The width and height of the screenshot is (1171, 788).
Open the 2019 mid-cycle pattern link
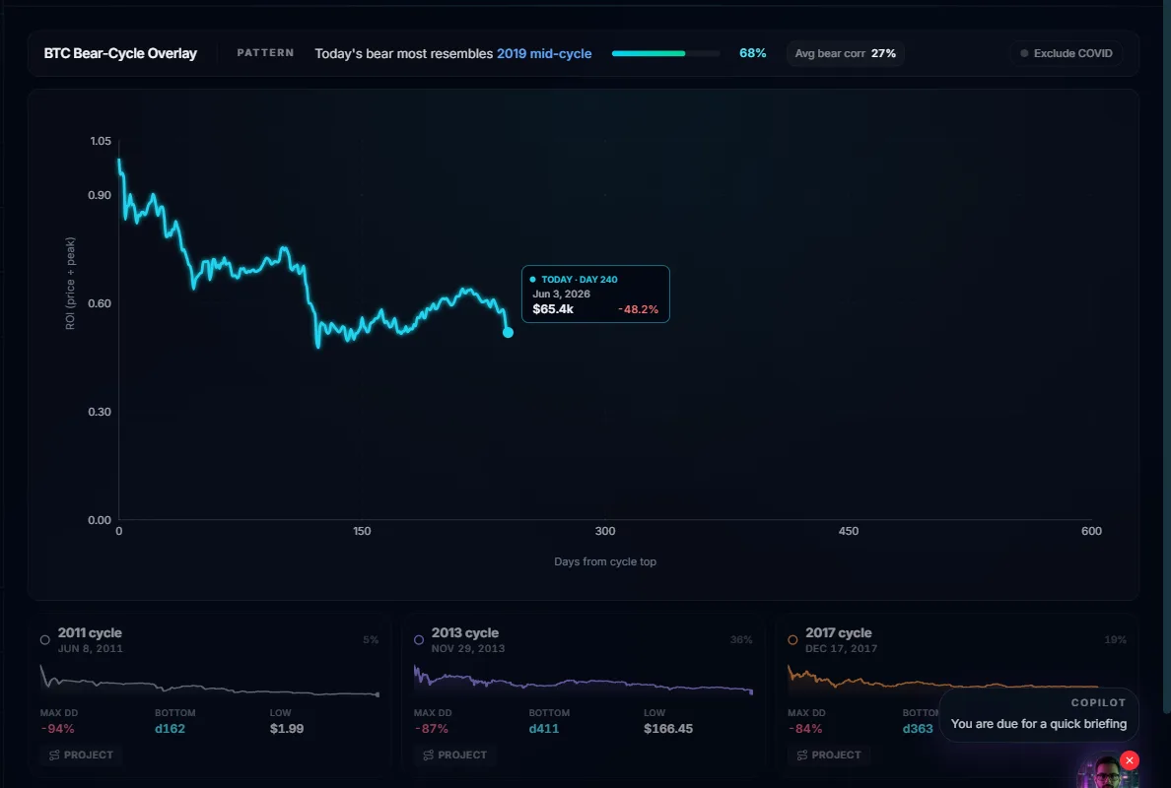coord(544,54)
